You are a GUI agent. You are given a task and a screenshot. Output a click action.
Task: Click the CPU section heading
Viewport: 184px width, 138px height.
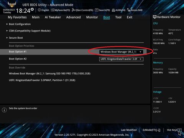pos(155,23)
